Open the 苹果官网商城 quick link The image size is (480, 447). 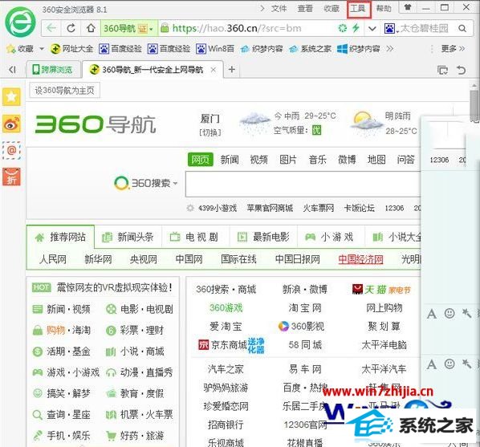tap(270, 208)
